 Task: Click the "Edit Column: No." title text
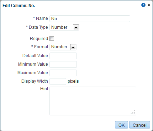19,6
